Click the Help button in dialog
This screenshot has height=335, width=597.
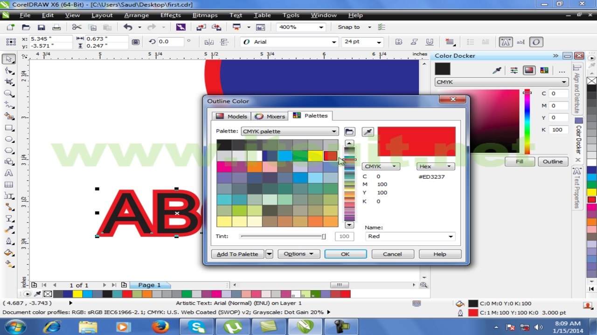point(440,254)
